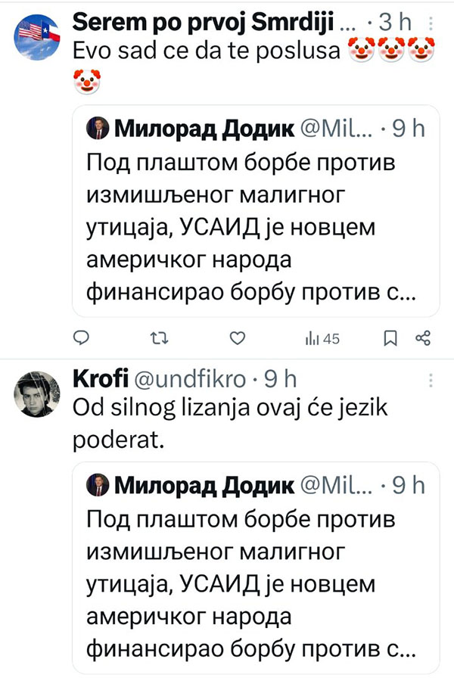
Task: Open the flag avatar of Serem po prvoj
Action: click(36, 34)
